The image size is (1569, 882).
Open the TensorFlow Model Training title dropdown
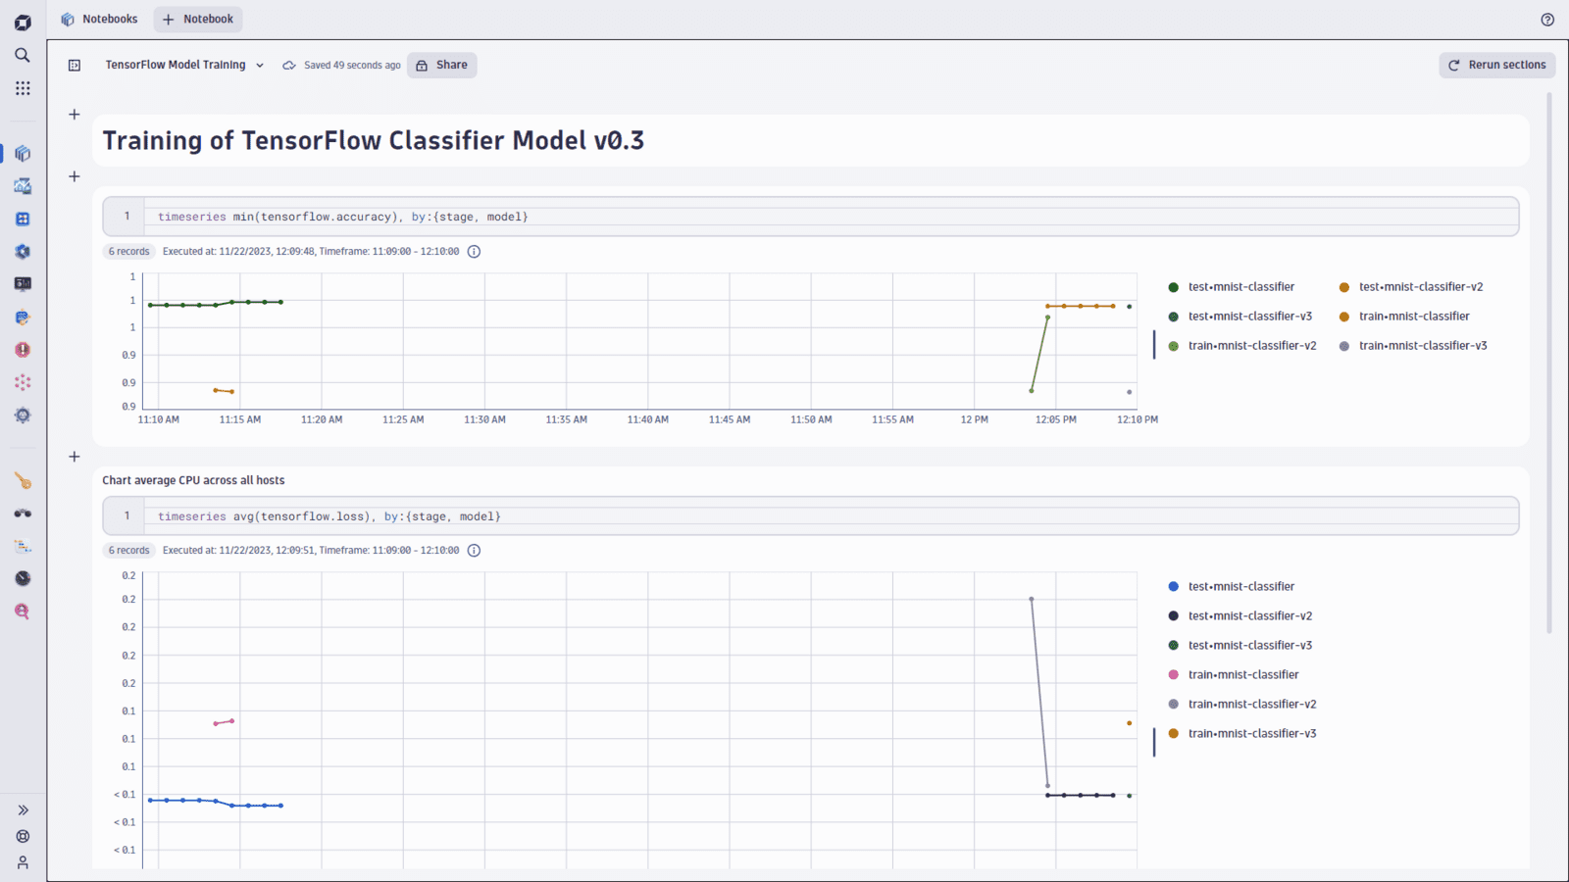click(260, 65)
